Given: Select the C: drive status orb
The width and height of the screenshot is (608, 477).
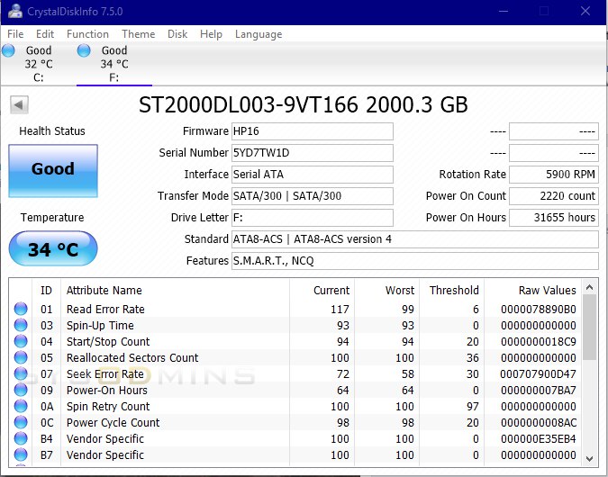Looking at the screenshot, I should [8, 50].
